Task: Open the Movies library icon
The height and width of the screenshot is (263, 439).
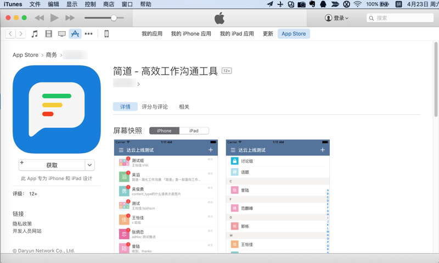Action: tap(49, 34)
